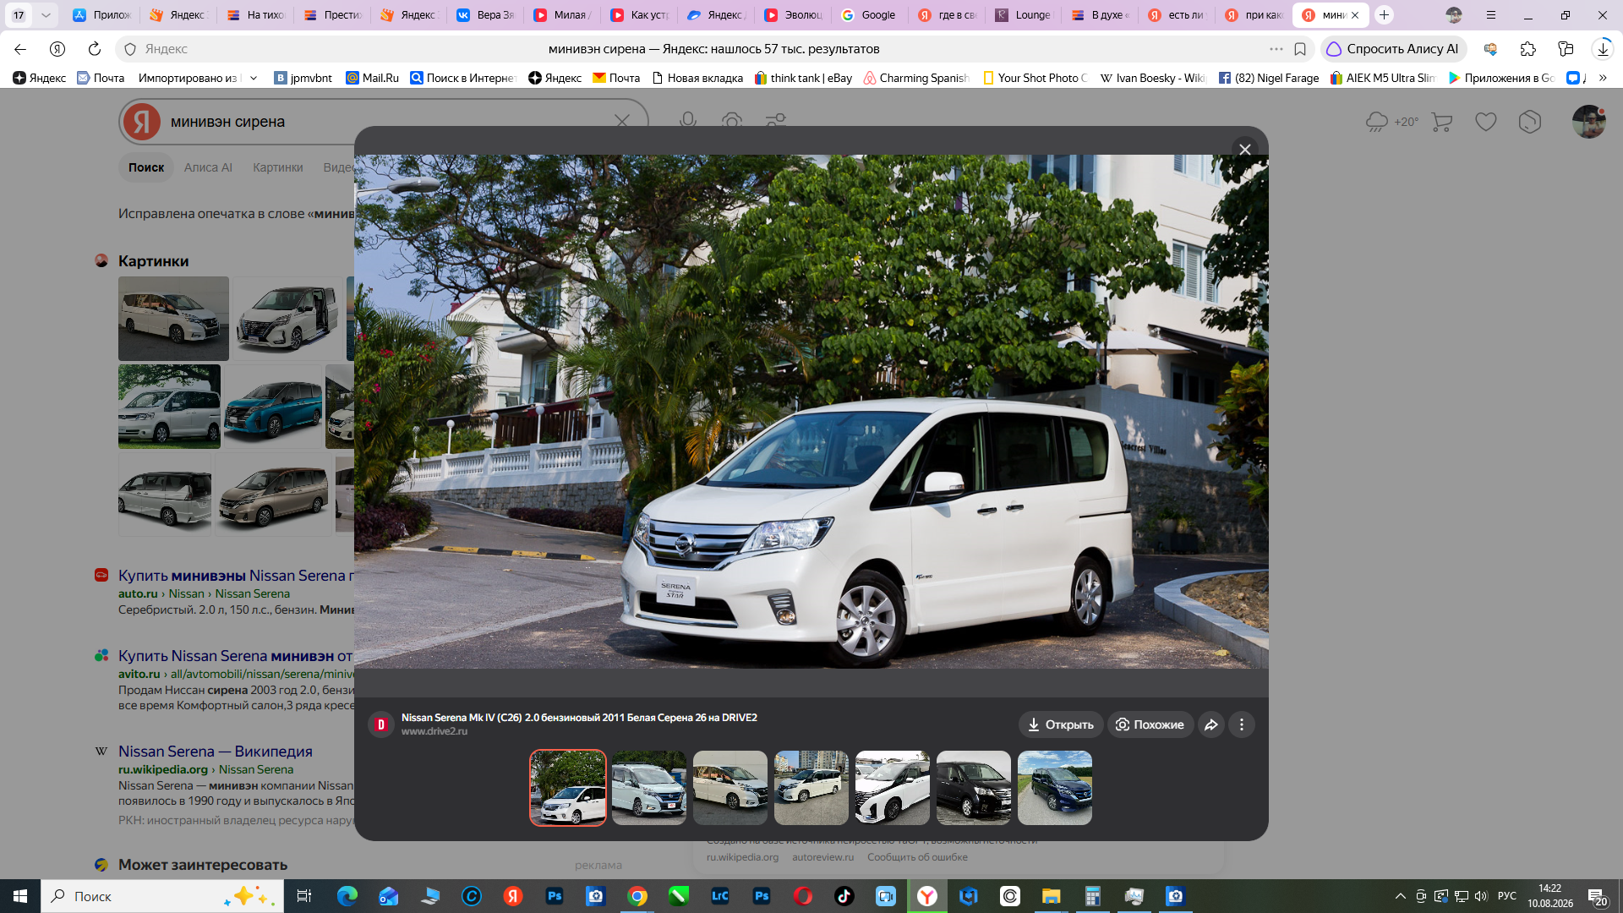Open the browser downloads panel

(1603, 49)
